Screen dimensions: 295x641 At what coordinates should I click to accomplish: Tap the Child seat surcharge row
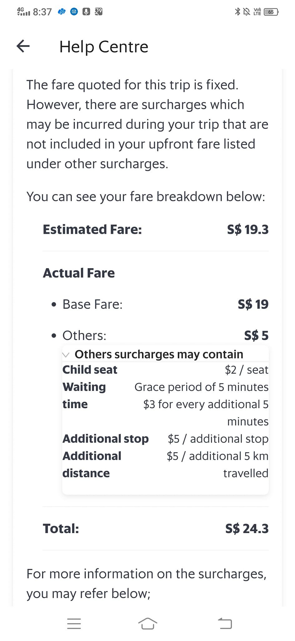pos(165,370)
